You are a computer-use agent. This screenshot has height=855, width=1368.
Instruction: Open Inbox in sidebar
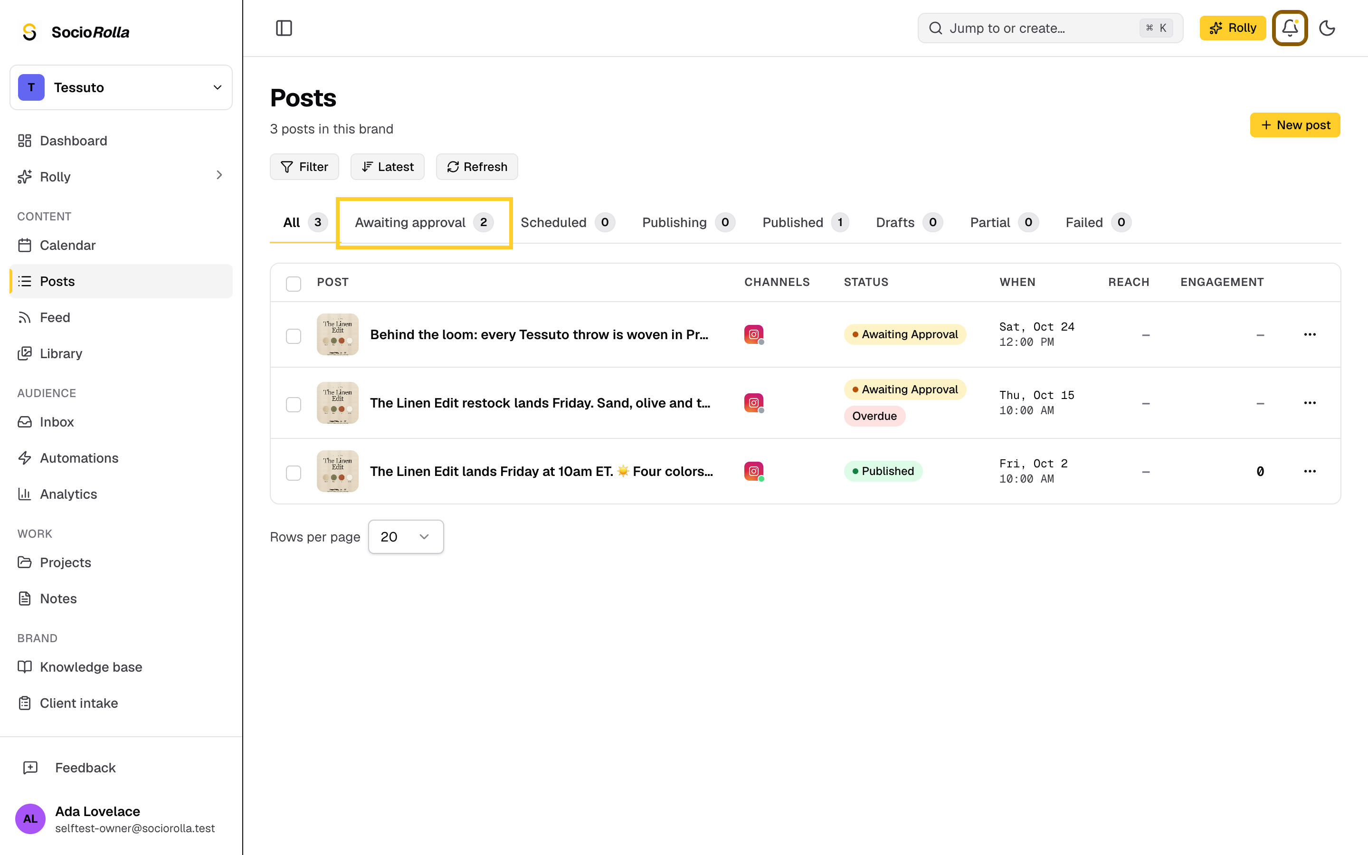(x=121, y=422)
